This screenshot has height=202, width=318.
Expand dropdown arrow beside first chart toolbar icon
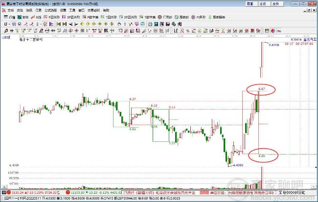[9, 24]
